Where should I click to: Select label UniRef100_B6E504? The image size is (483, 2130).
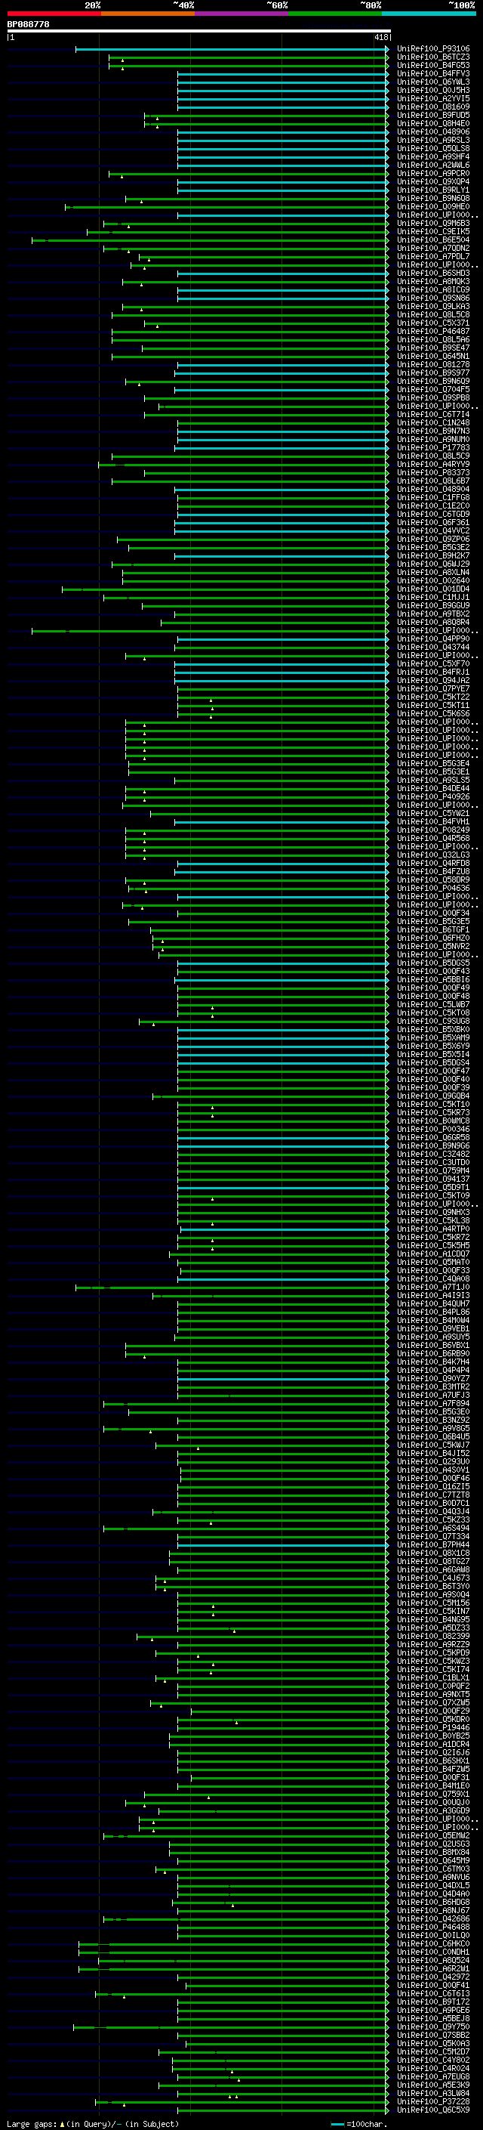433,240
